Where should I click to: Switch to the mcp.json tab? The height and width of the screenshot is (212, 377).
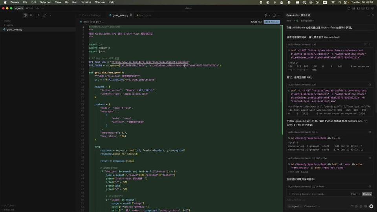point(144,15)
